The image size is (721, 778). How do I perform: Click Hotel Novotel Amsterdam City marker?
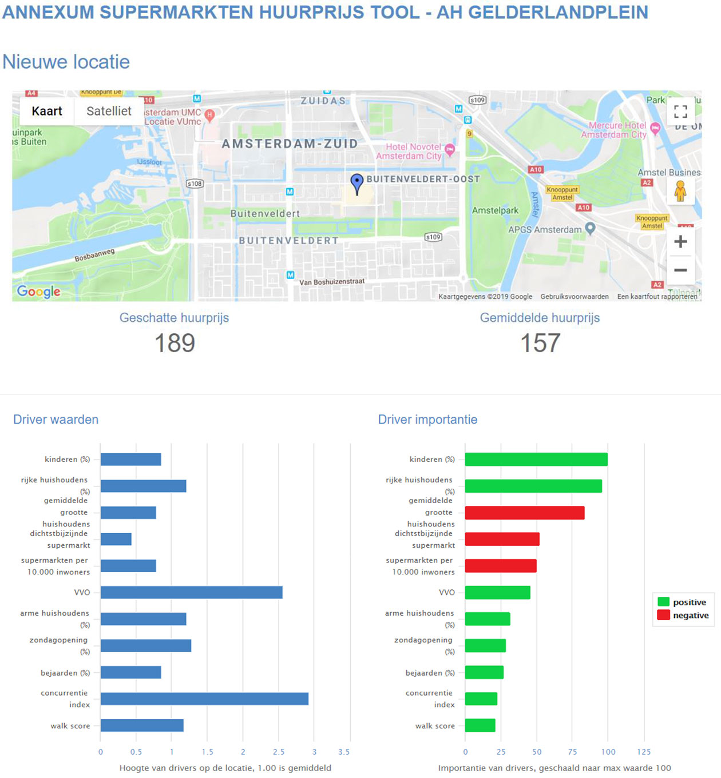(450, 150)
